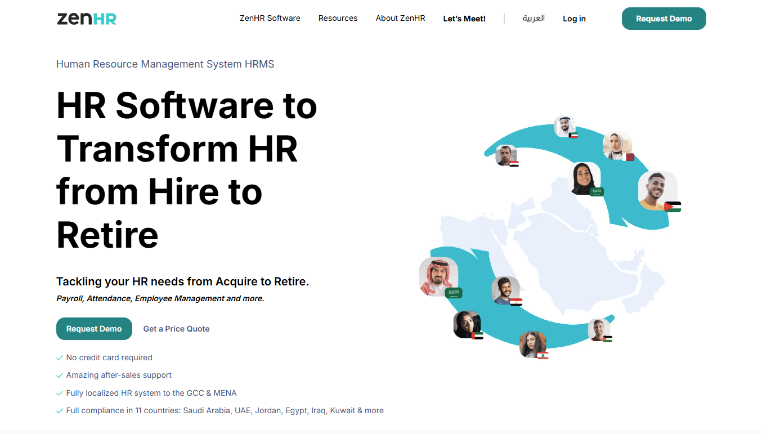The image size is (762, 434).
Task: Switch site language to Arabic
Action: (534, 19)
